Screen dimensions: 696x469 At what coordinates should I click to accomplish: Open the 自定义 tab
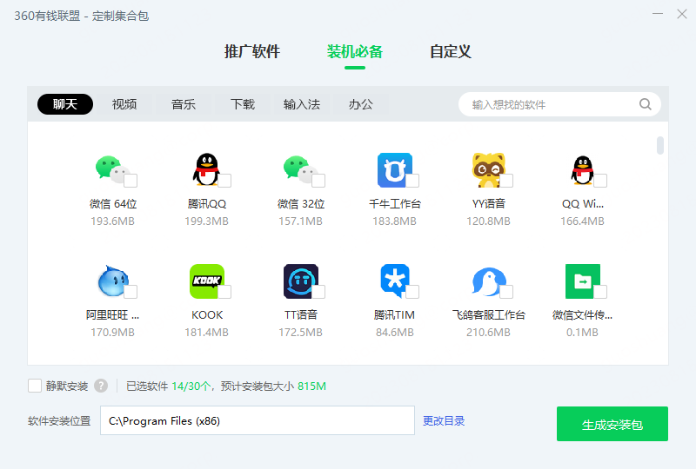click(451, 52)
